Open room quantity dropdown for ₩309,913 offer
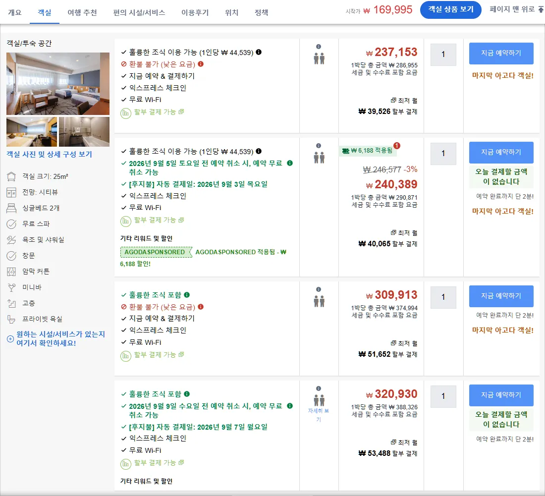The image size is (545, 496). coord(443,297)
